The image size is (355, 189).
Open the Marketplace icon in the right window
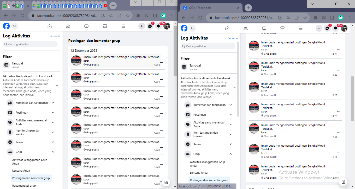(x=282, y=28)
